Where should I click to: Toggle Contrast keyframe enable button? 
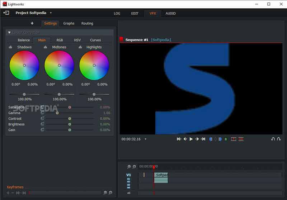(42, 119)
